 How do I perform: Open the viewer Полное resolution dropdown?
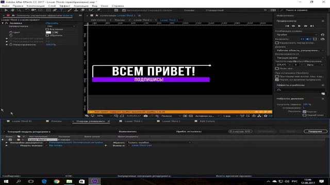pyautogui.click(x=171, y=116)
